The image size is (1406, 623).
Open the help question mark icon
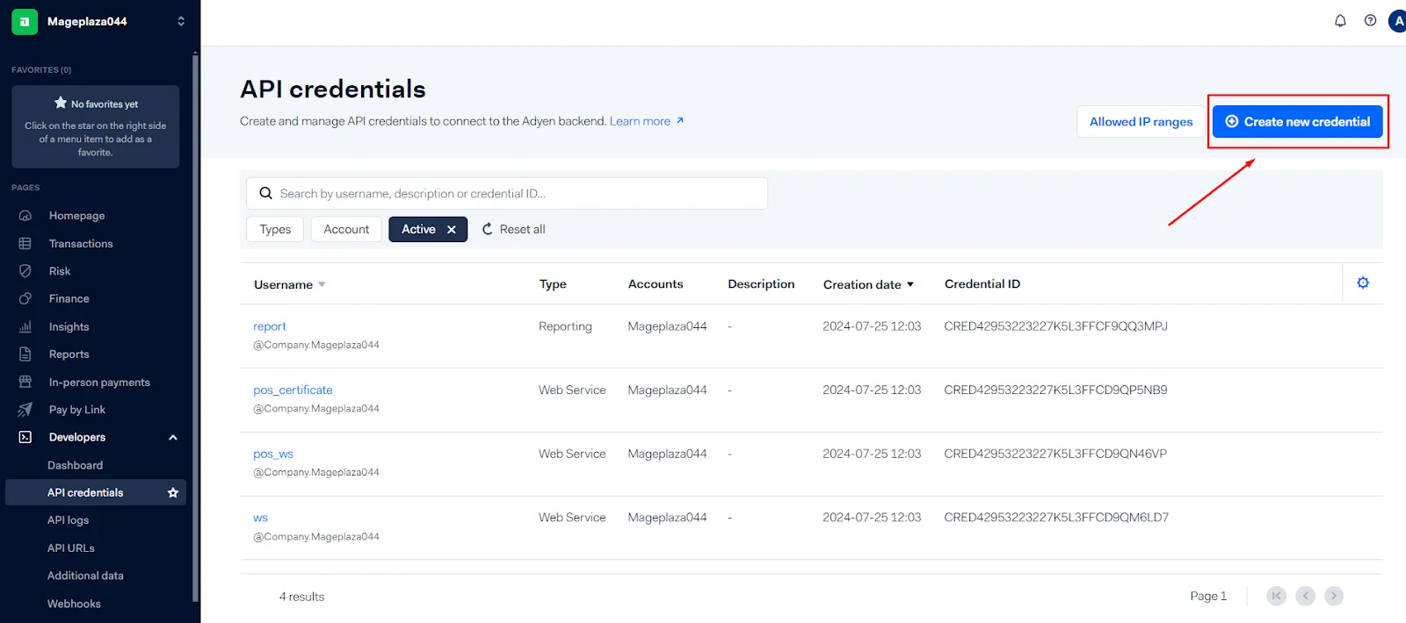[1370, 21]
